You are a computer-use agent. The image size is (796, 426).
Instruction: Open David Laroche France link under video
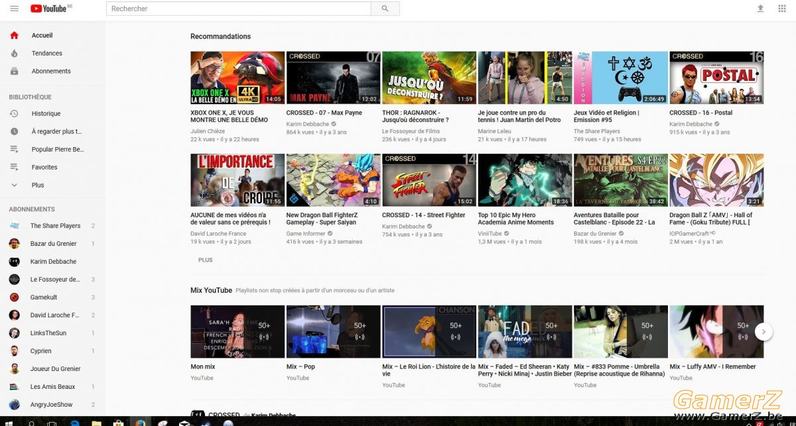click(218, 234)
